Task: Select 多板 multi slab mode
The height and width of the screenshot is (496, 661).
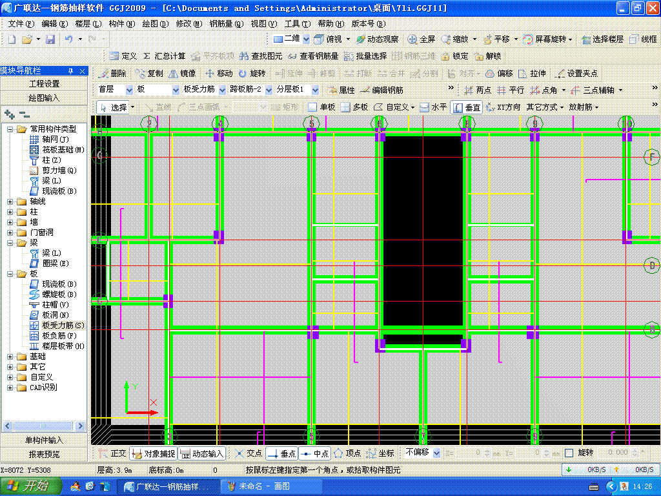Action: coord(354,107)
